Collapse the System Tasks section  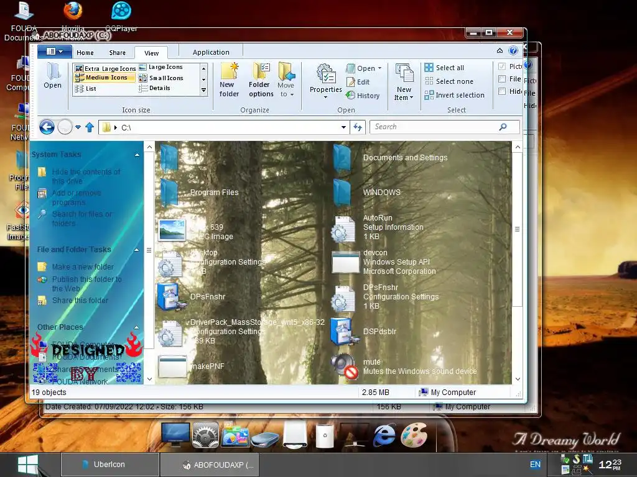click(x=137, y=155)
